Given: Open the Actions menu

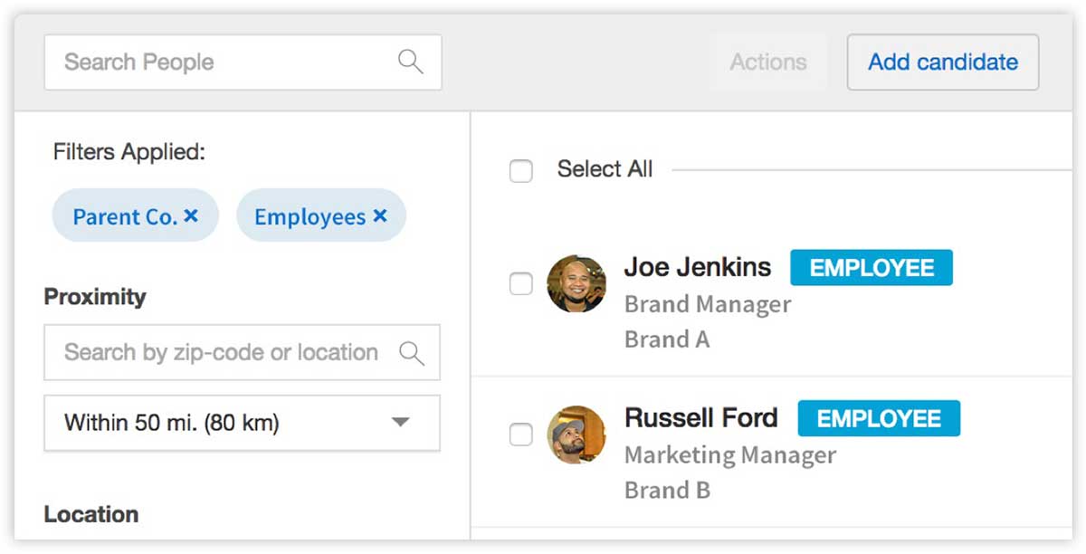Looking at the screenshot, I should pyautogui.click(x=768, y=62).
